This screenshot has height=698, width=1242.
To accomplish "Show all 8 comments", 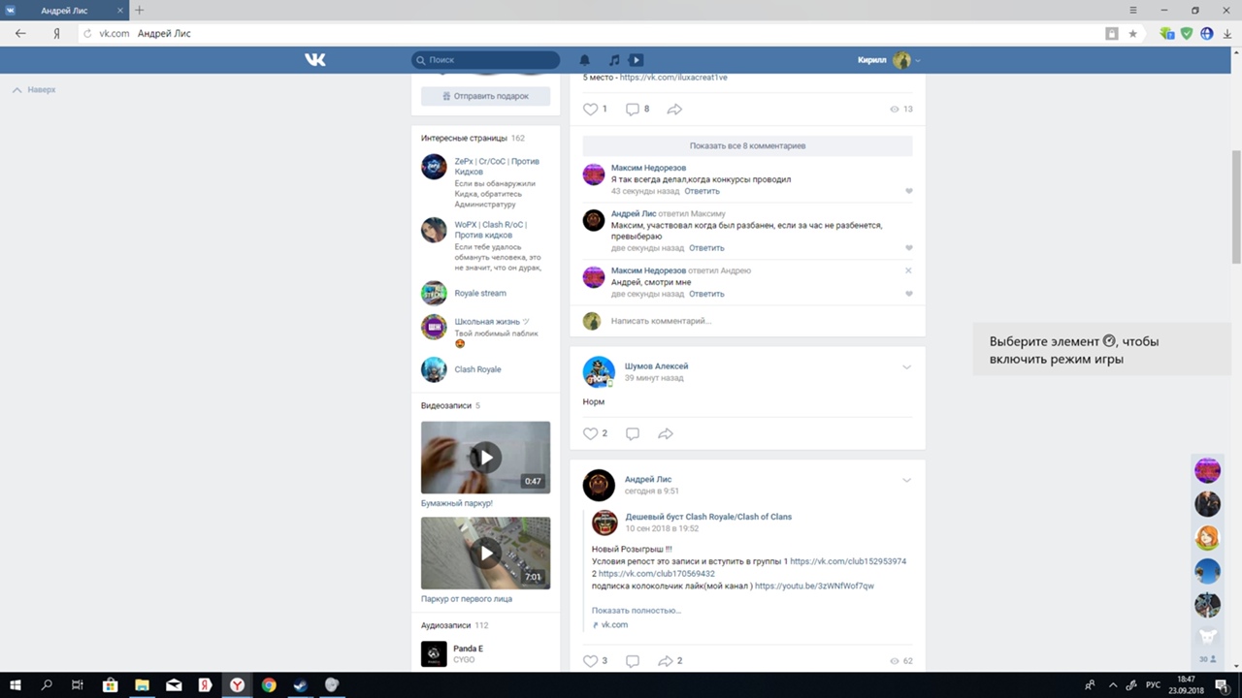I will coord(747,145).
